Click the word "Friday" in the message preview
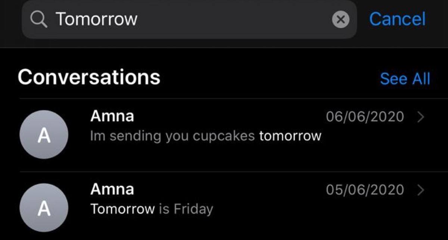Viewport: 448px width, 240px height. click(x=193, y=209)
